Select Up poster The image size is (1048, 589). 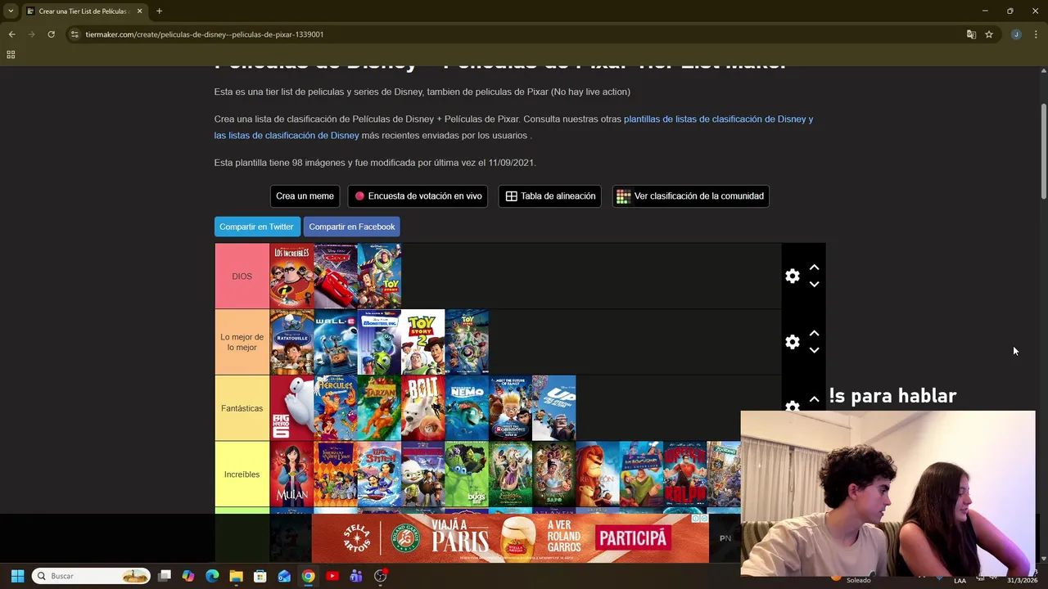pos(554,408)
